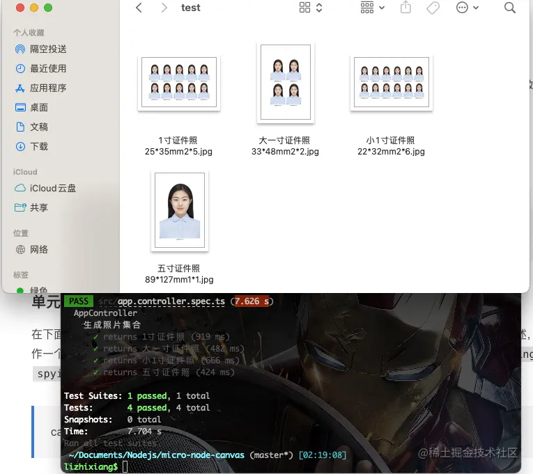Click AppController line in terminal
The width and height of the screenshot is (533, 474).
tap(105, 313)
